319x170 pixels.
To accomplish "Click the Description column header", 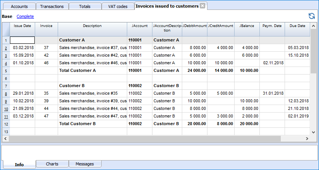I will click(x=92, y=29).
